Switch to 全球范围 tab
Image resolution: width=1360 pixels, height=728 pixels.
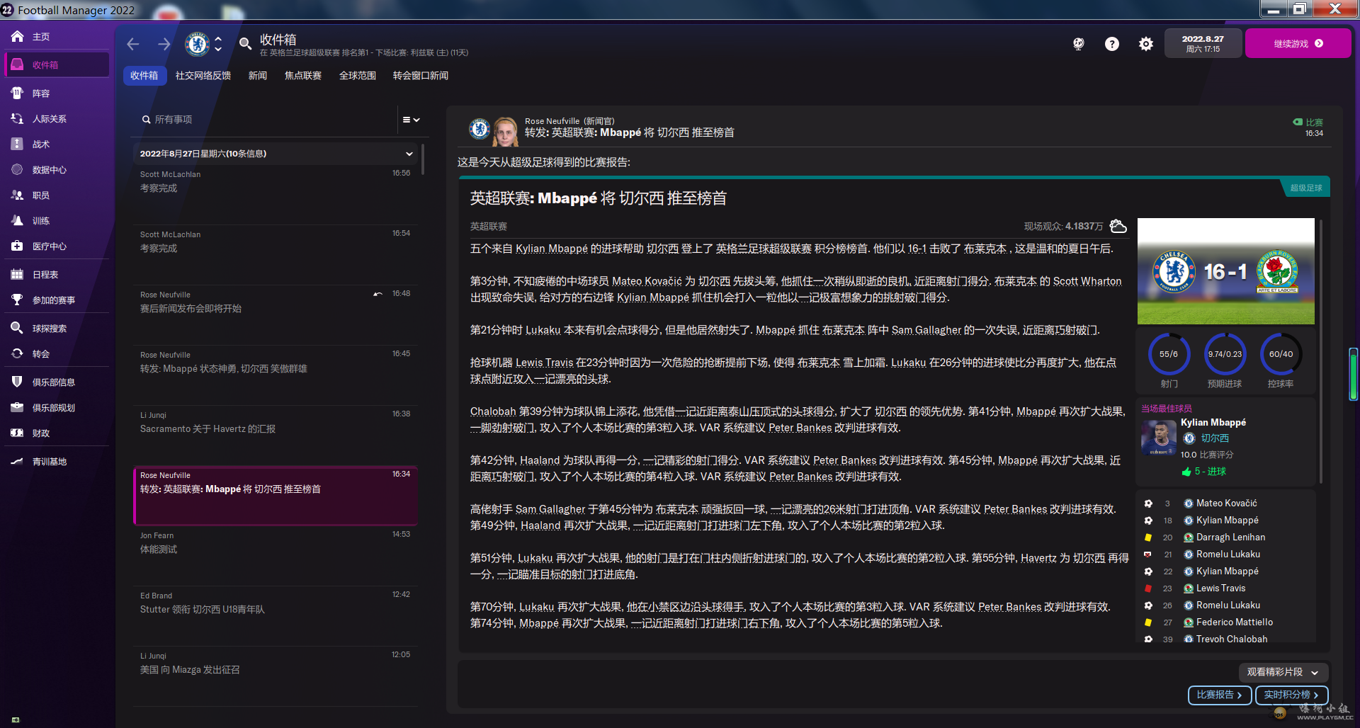358,76
